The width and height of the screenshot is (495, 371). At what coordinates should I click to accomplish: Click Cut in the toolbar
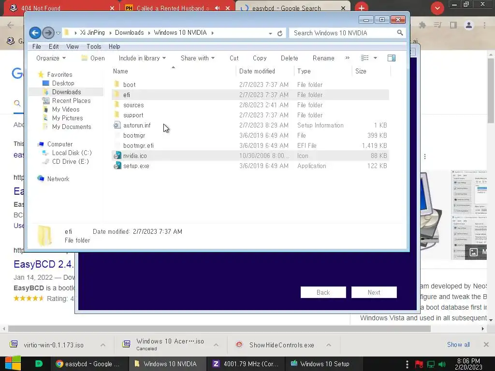pyautogui.click(x=234, y=58)
